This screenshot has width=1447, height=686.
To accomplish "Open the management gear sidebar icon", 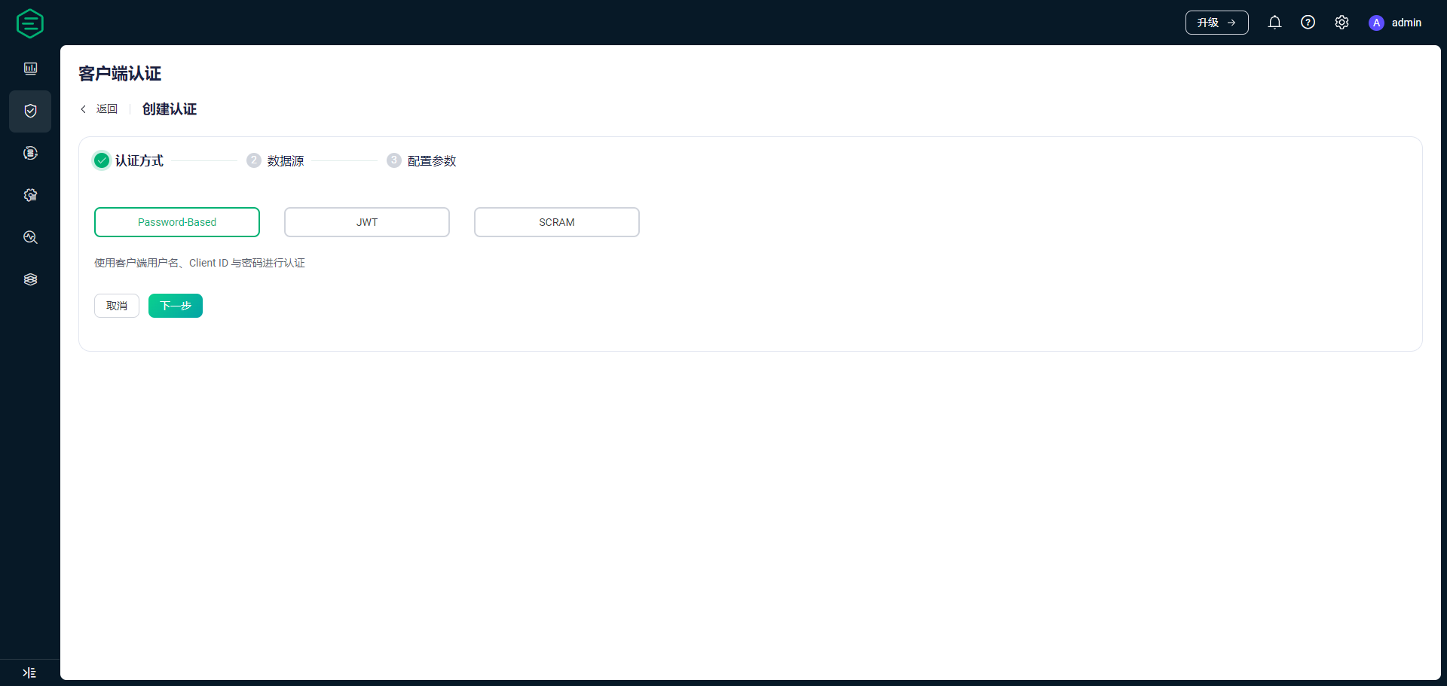I will (x=30, y=195).
